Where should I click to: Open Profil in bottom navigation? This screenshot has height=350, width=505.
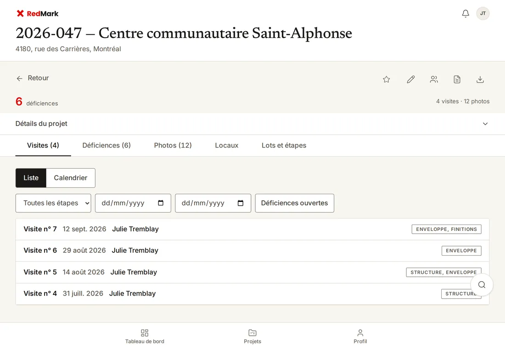click(360, 336)
